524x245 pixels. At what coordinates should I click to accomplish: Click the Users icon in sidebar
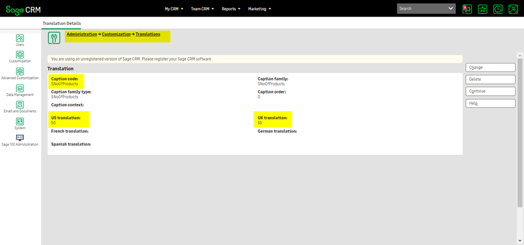pyautogui.click(x=20, y=38)
